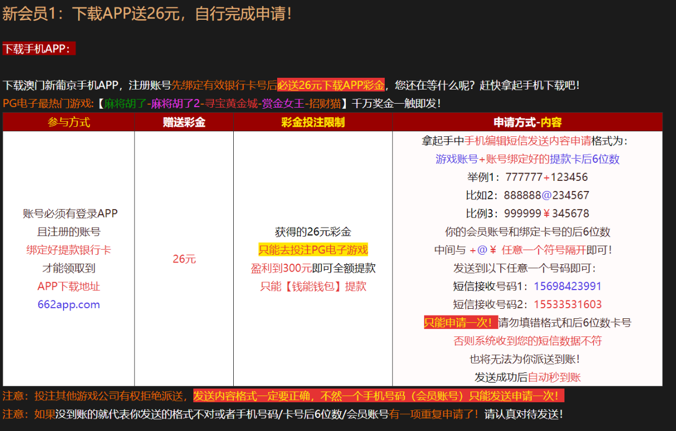Click the highlighted '只能申请一次！' warning
The width and height of the screenshot is (676, 431).
461,323
